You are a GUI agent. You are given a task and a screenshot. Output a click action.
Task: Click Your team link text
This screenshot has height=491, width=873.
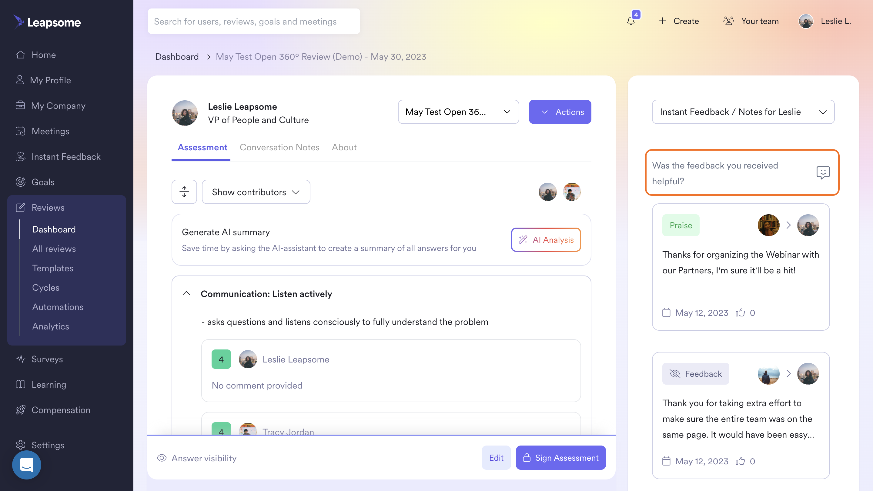(x=760, y=21)
